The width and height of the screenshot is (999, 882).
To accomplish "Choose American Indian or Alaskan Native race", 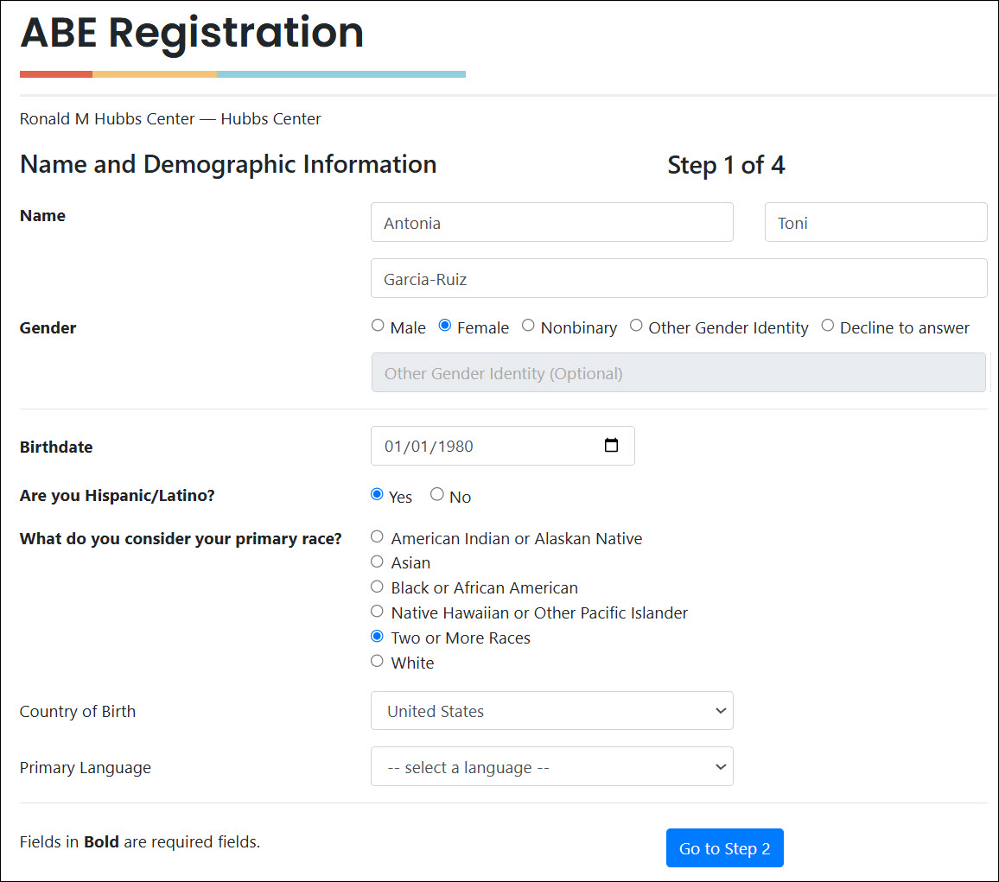I will 377,536.
